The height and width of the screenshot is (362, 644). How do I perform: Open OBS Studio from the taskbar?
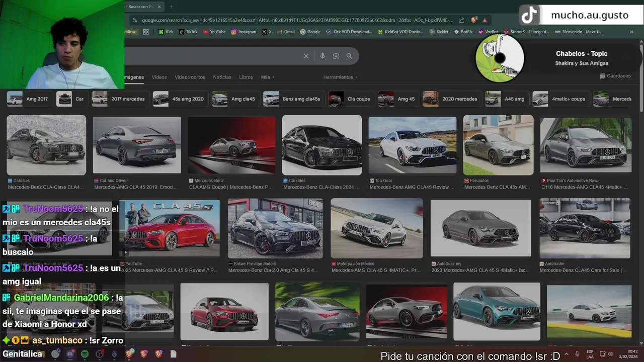pos(100,354)
